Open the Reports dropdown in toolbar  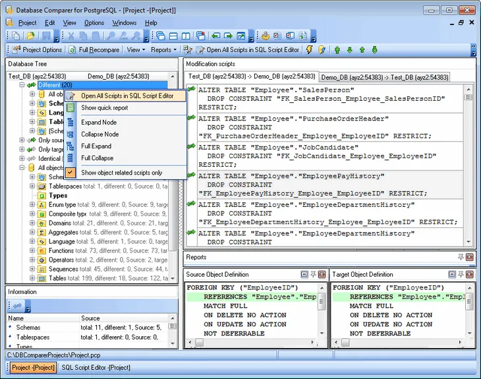tap(163, 49)
